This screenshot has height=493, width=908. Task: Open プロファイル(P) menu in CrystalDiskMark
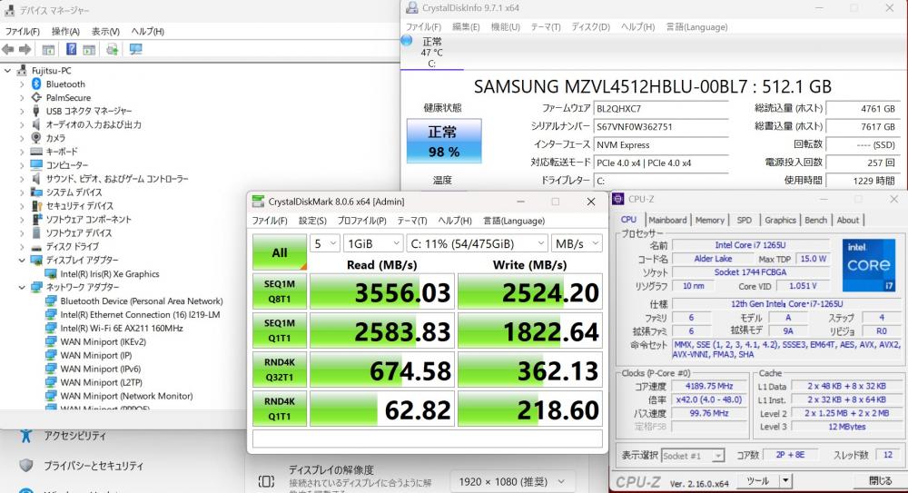coord(362,221)
